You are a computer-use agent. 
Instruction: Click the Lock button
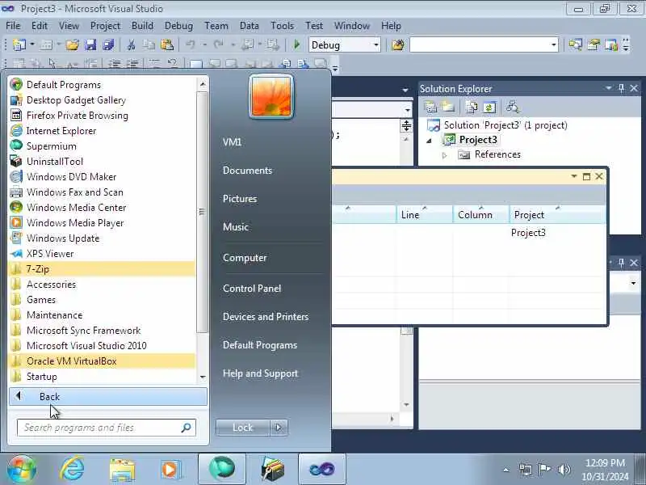click(243, 428)
